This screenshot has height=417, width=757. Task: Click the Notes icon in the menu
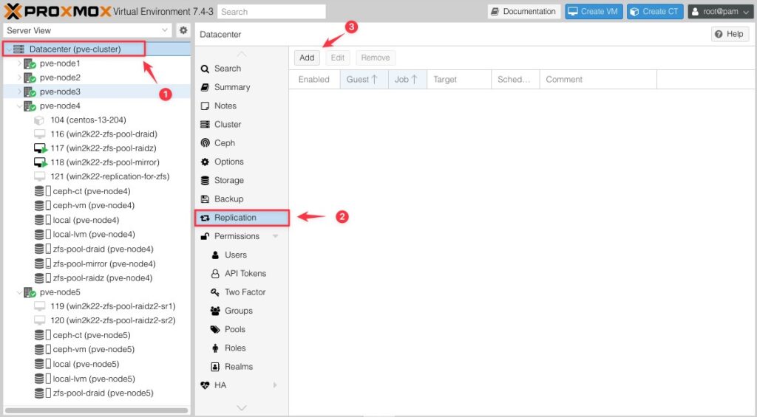pos(206,106)
